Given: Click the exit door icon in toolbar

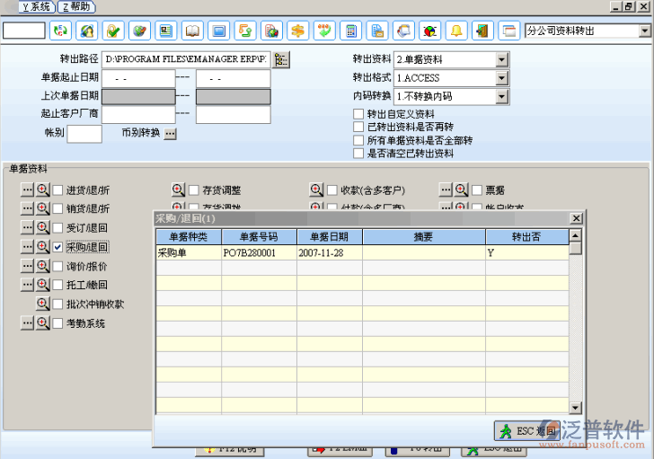Looking at the screenshot, I should coord(482,31).
